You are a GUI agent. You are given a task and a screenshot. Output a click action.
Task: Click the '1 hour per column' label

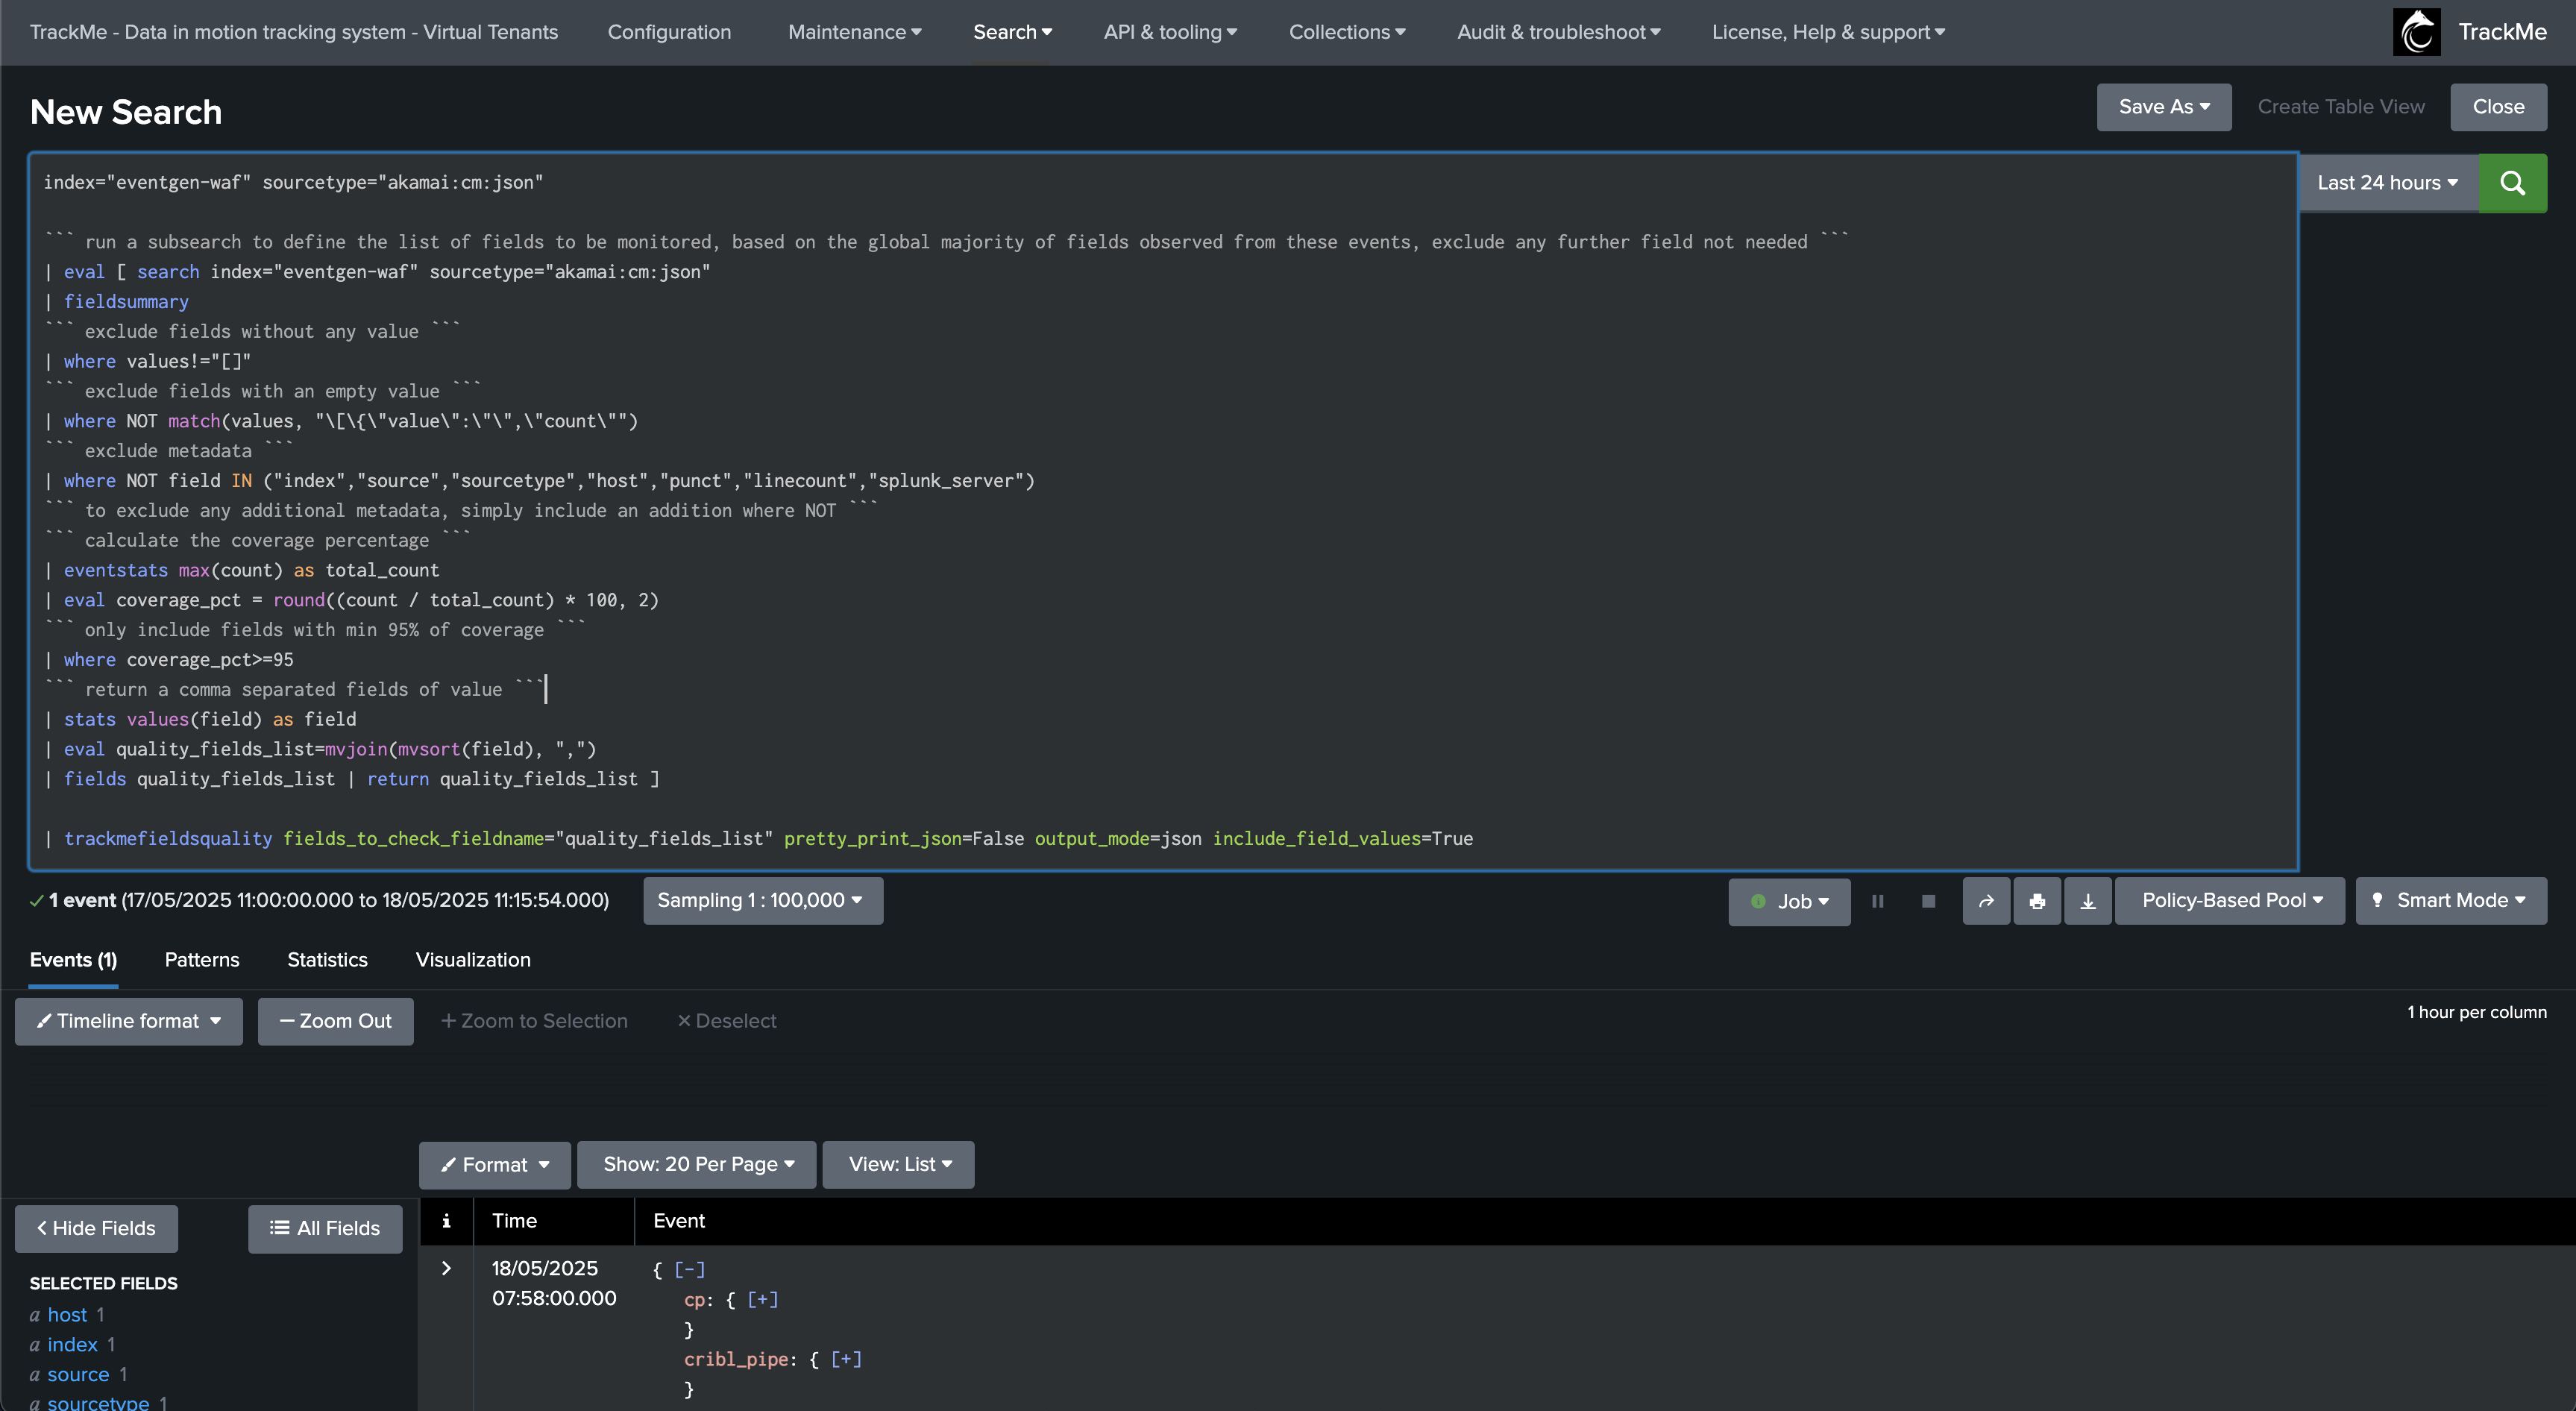[x=2476, y=1012]
